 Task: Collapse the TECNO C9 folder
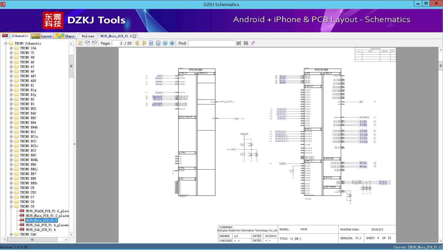[11, 206]
